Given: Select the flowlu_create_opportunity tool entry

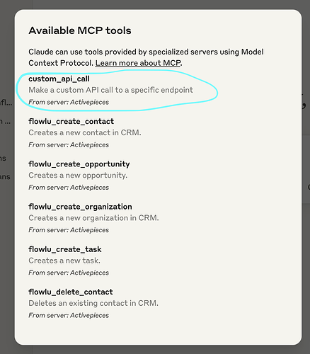Looking at the screenshot, I should pyautogui.click(x=79, y=164).
